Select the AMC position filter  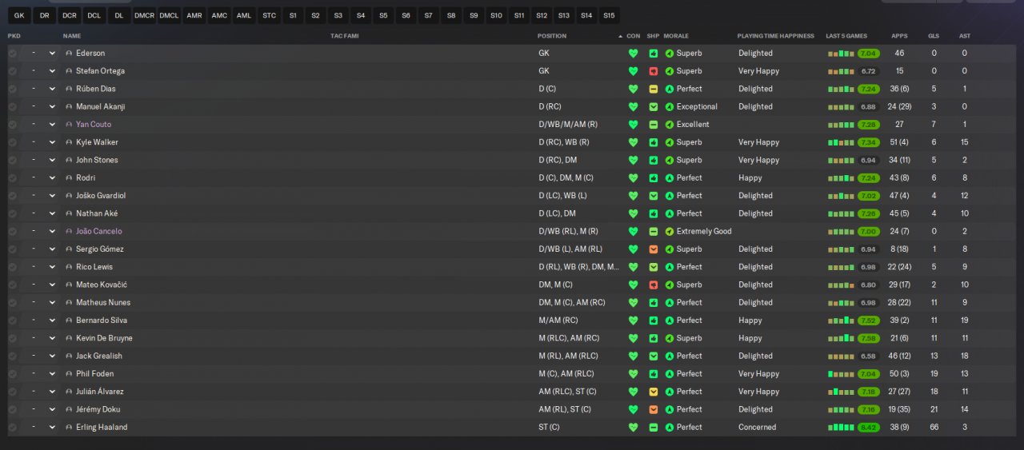(219, 15)
